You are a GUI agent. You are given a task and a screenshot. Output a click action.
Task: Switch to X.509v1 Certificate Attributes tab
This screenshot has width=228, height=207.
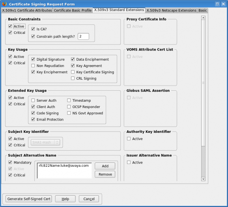[x=27, y=11]
